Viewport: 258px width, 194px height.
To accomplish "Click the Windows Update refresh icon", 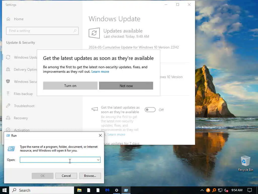I will (94, 33).
